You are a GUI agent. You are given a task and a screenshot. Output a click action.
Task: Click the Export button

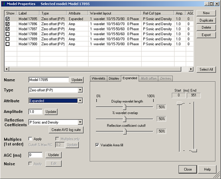click(206, 35)
